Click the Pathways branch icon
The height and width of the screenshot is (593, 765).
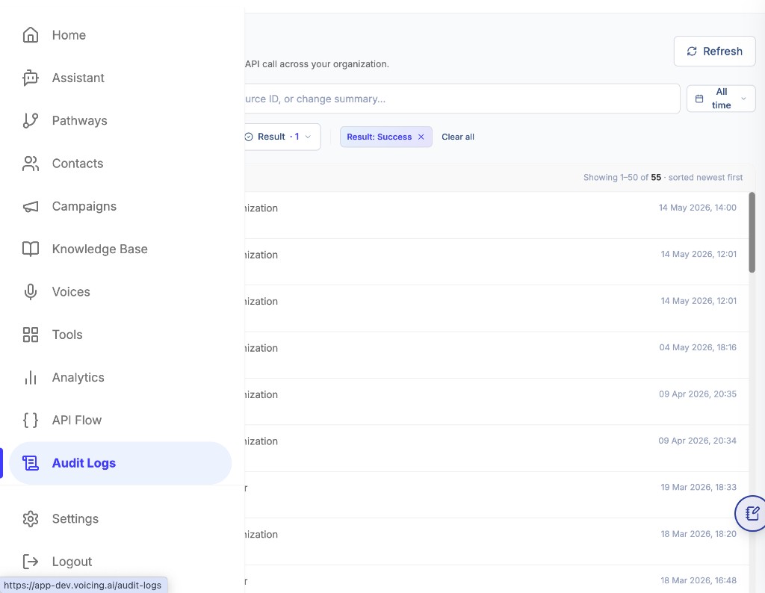[x=30, y=120]
